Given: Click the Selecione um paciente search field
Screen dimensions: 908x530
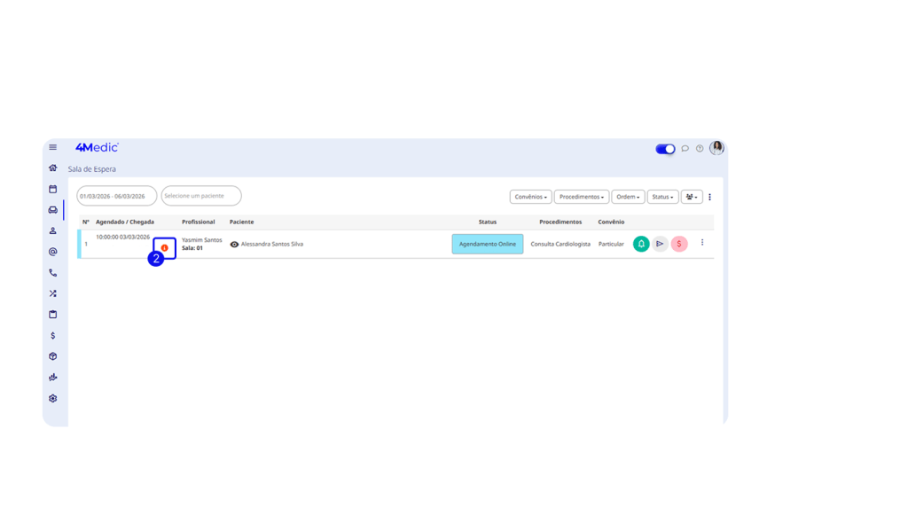Looking at the screenshot, I should point(201,196).
